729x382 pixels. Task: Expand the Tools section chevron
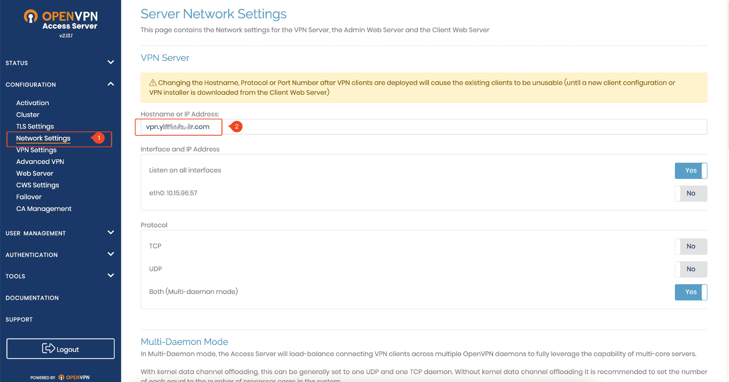point(111,275)
